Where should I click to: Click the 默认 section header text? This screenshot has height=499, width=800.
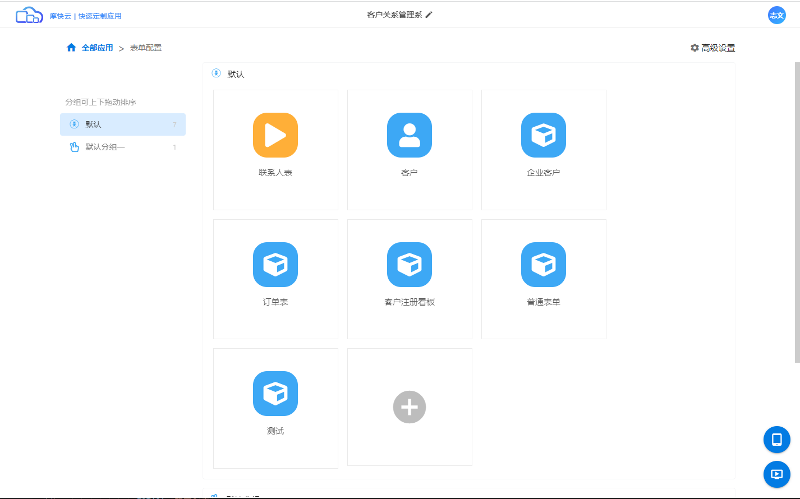(x=236, y=74)
